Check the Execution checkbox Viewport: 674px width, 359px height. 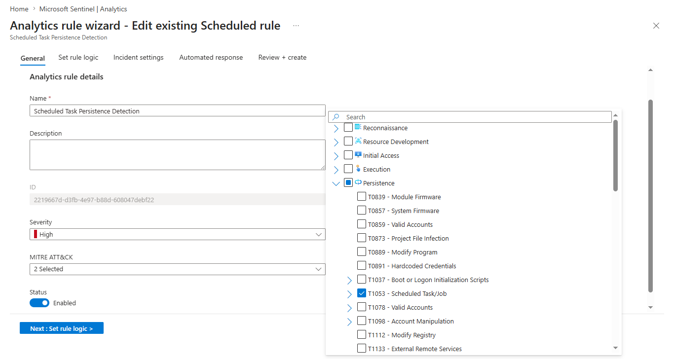348,169
